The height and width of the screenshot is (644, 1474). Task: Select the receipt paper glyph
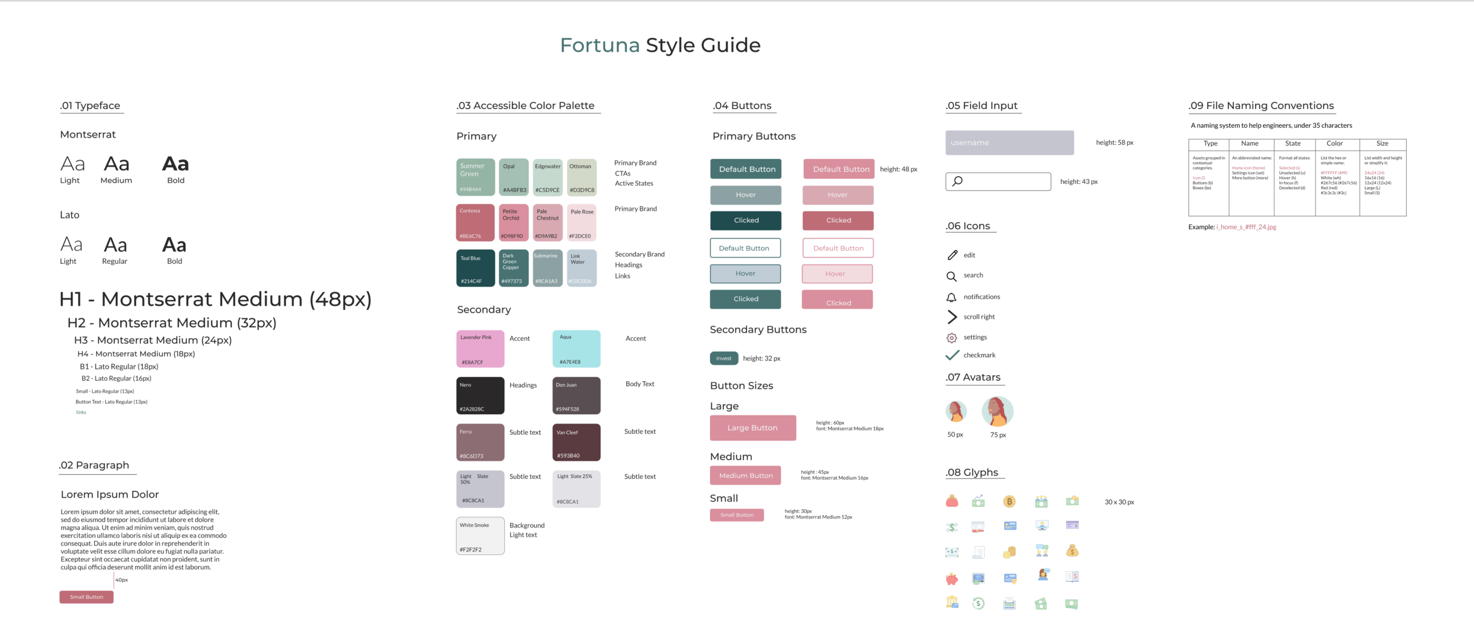click(979, 552)
